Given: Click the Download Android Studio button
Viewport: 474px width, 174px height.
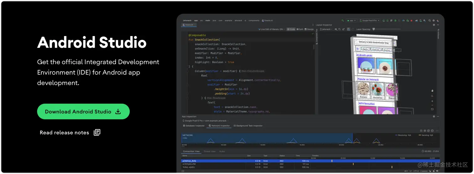Looking at the screenshot, I should tap(83, 111).
